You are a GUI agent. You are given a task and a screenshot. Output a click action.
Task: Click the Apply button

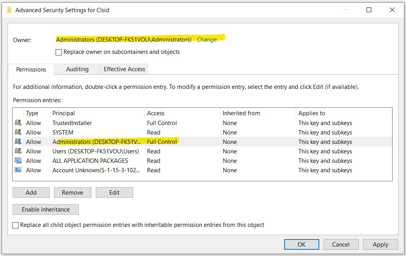coord(380,244)
